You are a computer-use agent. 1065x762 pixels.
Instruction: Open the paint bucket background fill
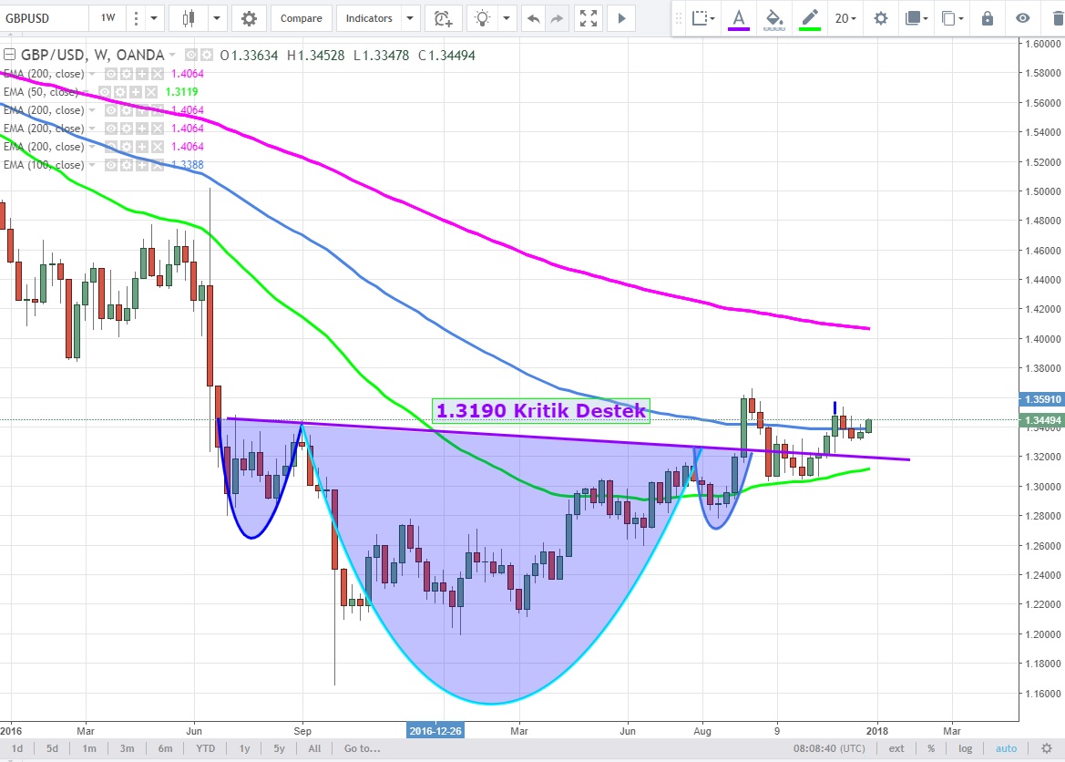point(773,18)
